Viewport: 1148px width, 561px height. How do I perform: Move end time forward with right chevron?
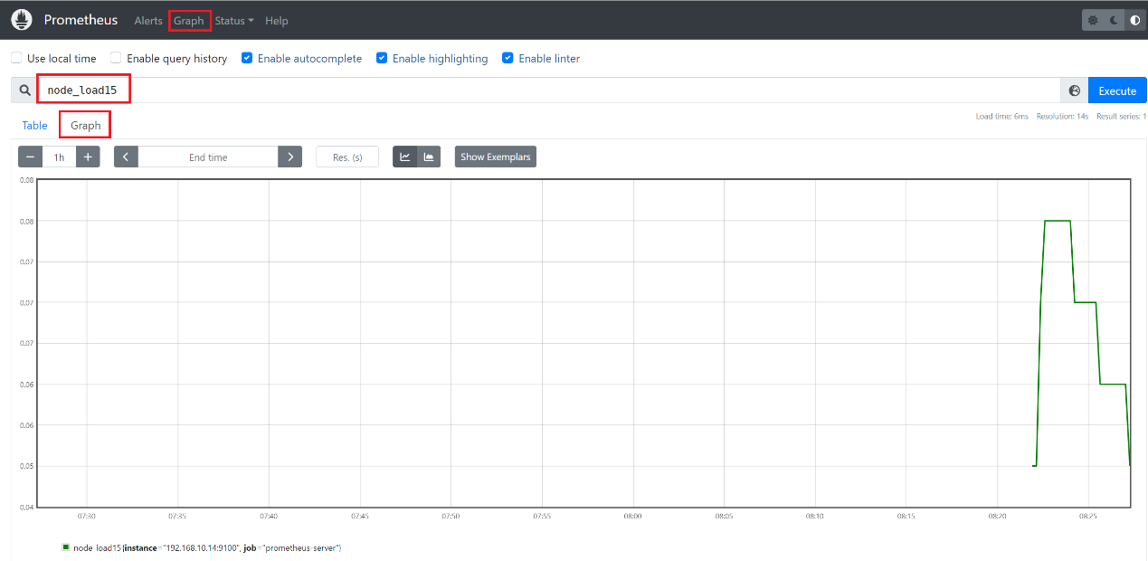[290, 157]
